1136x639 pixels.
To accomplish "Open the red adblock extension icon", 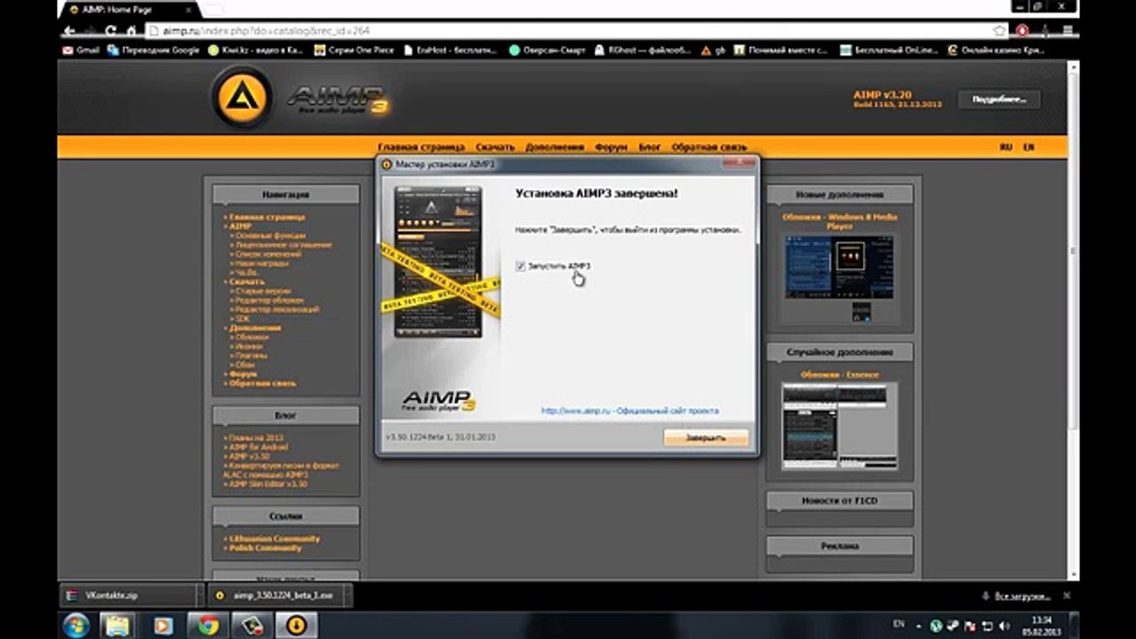I will 1023,30.
